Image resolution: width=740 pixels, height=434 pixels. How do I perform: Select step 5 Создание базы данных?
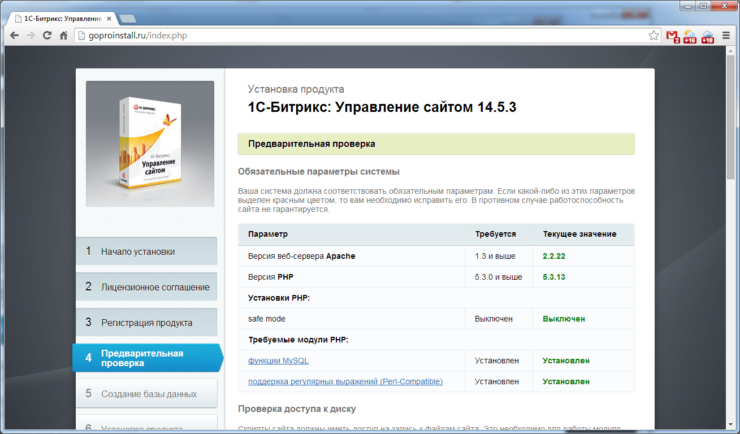coord(146,393)
